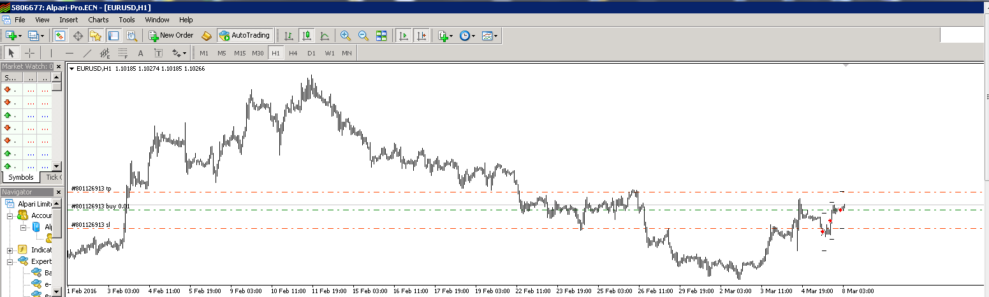Viewport: 989px width, 297px height.
Task: Open the File menu
Action: point(20,20)
